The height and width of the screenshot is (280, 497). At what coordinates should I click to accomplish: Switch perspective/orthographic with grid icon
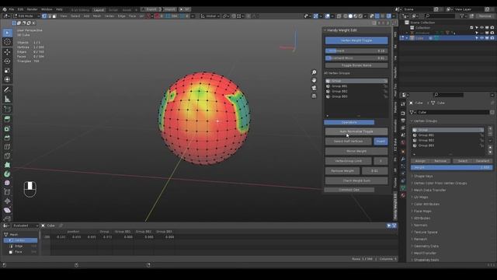coord(314,96)
